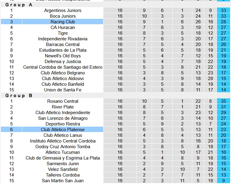Click Union de Santa Fe team name
231x184 pixels.
63,90
